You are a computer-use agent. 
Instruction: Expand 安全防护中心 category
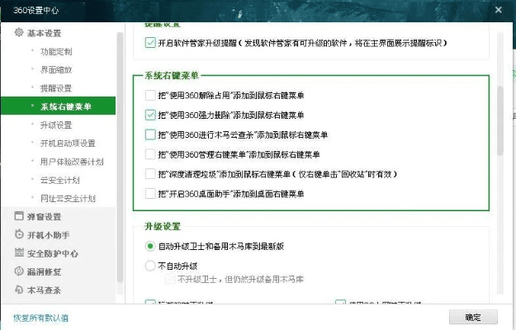pos(52,253)
